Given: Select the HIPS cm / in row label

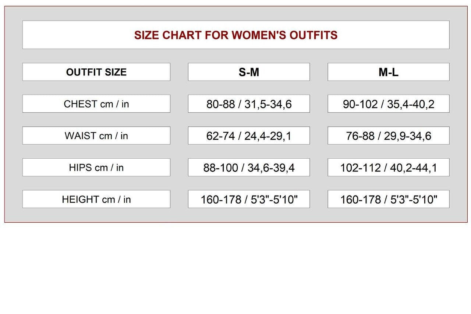Looking at the screenshot, I should 96,167.
